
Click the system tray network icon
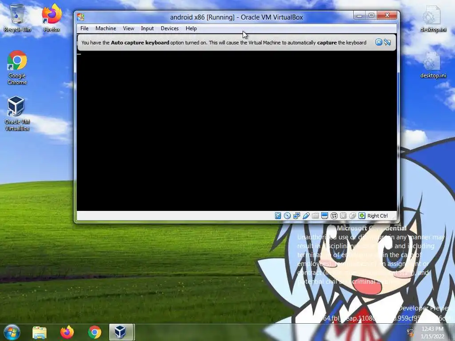[410, 333]
